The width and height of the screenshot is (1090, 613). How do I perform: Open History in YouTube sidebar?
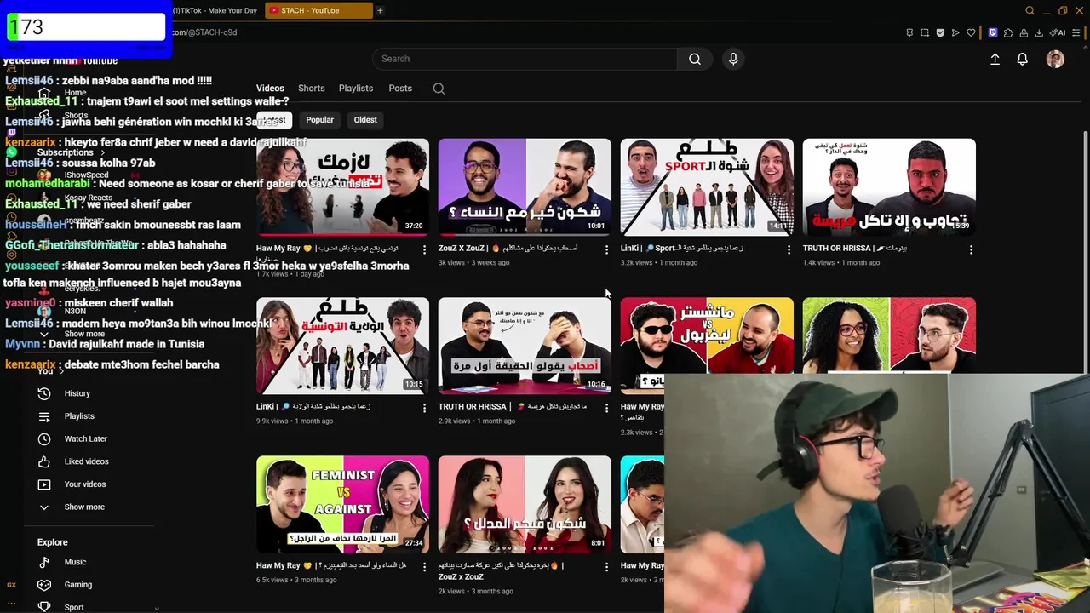click(77, 393)
